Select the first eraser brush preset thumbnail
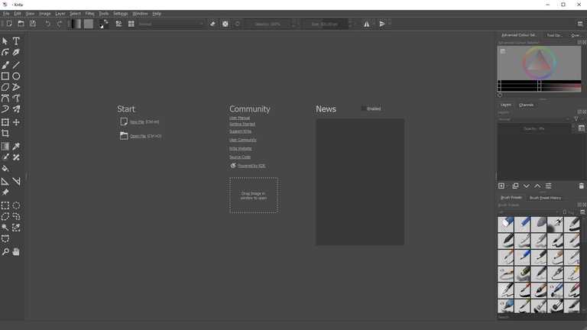This screenshot has width=587, height=330. [x=506, y=224]
